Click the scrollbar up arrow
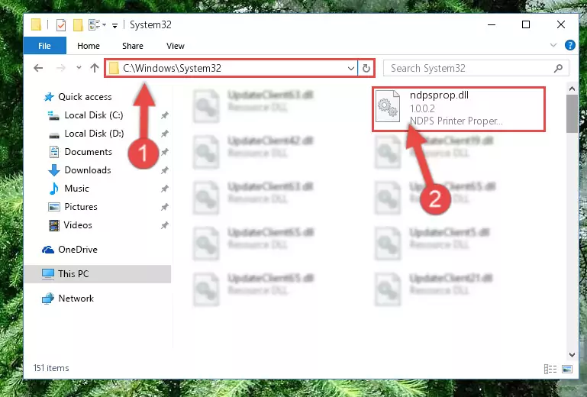 [x=572, y=89]
